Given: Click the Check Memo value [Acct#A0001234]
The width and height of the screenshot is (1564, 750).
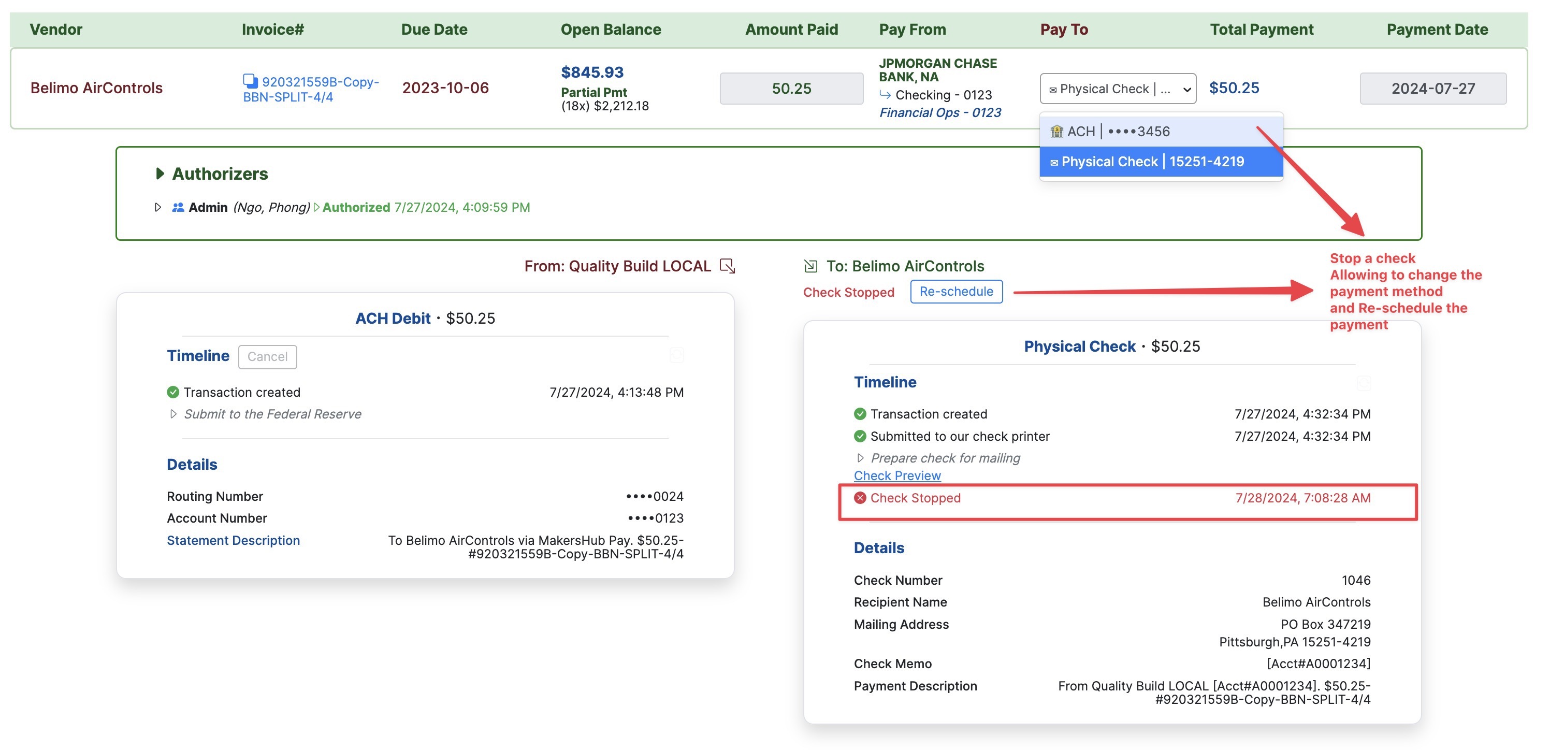Looking at the screenshot, I should point(1318,664).
